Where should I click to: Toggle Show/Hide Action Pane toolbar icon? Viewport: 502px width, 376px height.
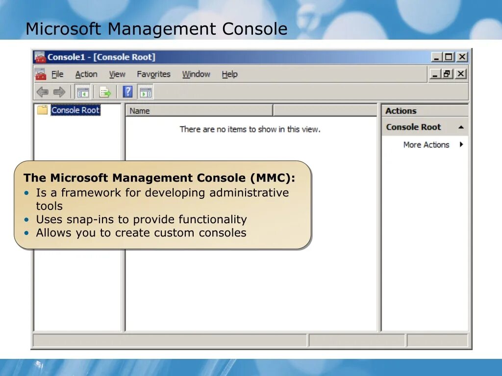[146, 92]
